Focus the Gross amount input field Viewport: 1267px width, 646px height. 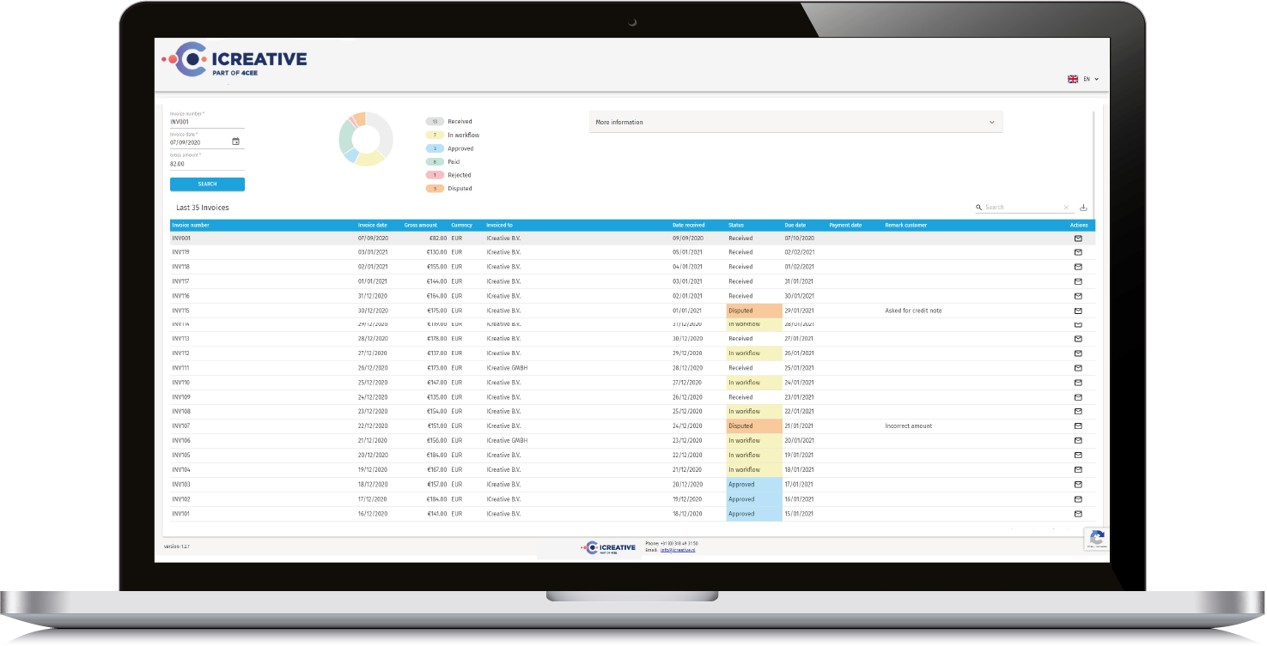tap(207, 163)
